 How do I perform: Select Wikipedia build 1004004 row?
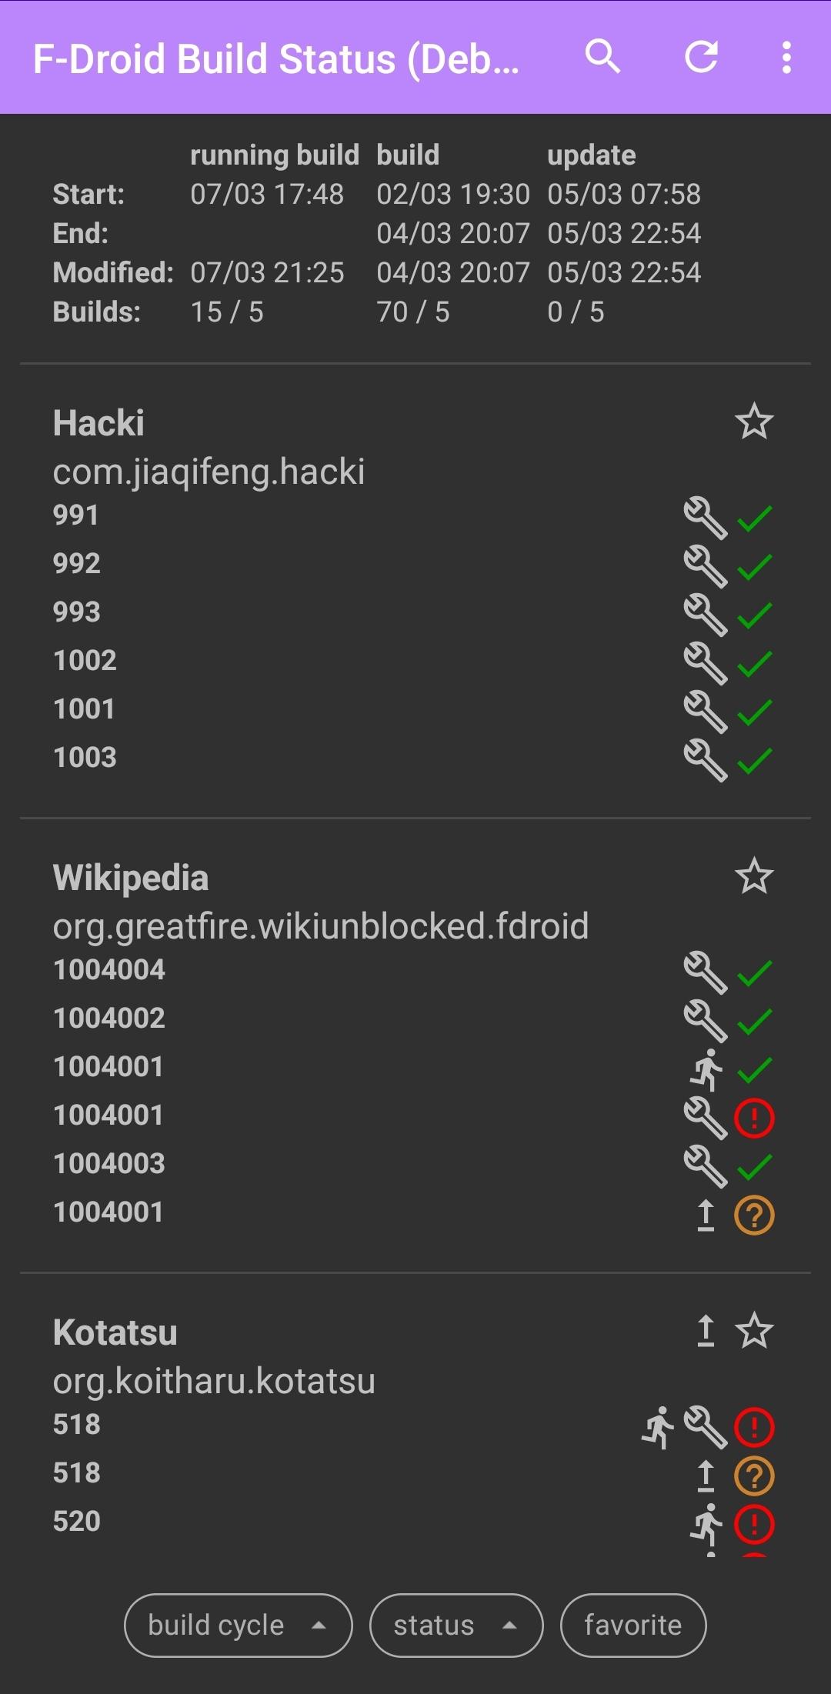click(x=109, y=970)
